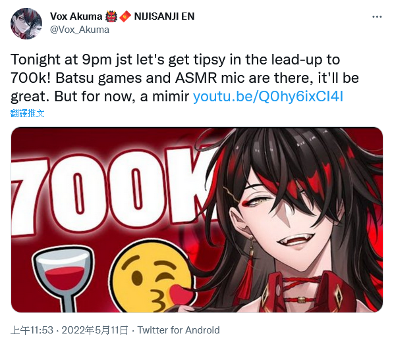394x346 pixels.
Task: Click the kissing face emoji in thumbnail
Action: [151, 277]
